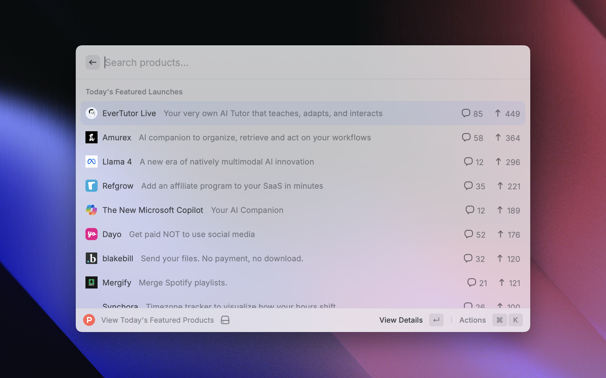
Task: Click the Microsoft Copilot logo icon
Action: coord(91,210)
